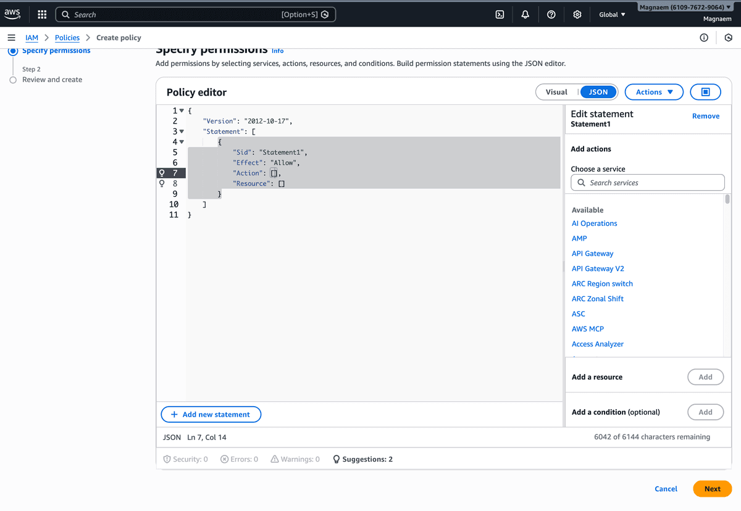
Task: Click the lightbulb suggestion icon on line 7
Action: (x=162, y=173)
